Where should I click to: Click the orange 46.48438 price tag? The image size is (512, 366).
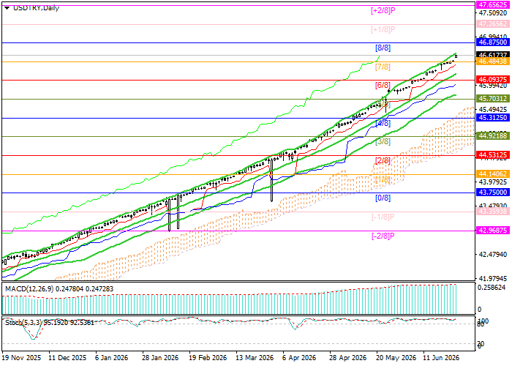493,61
